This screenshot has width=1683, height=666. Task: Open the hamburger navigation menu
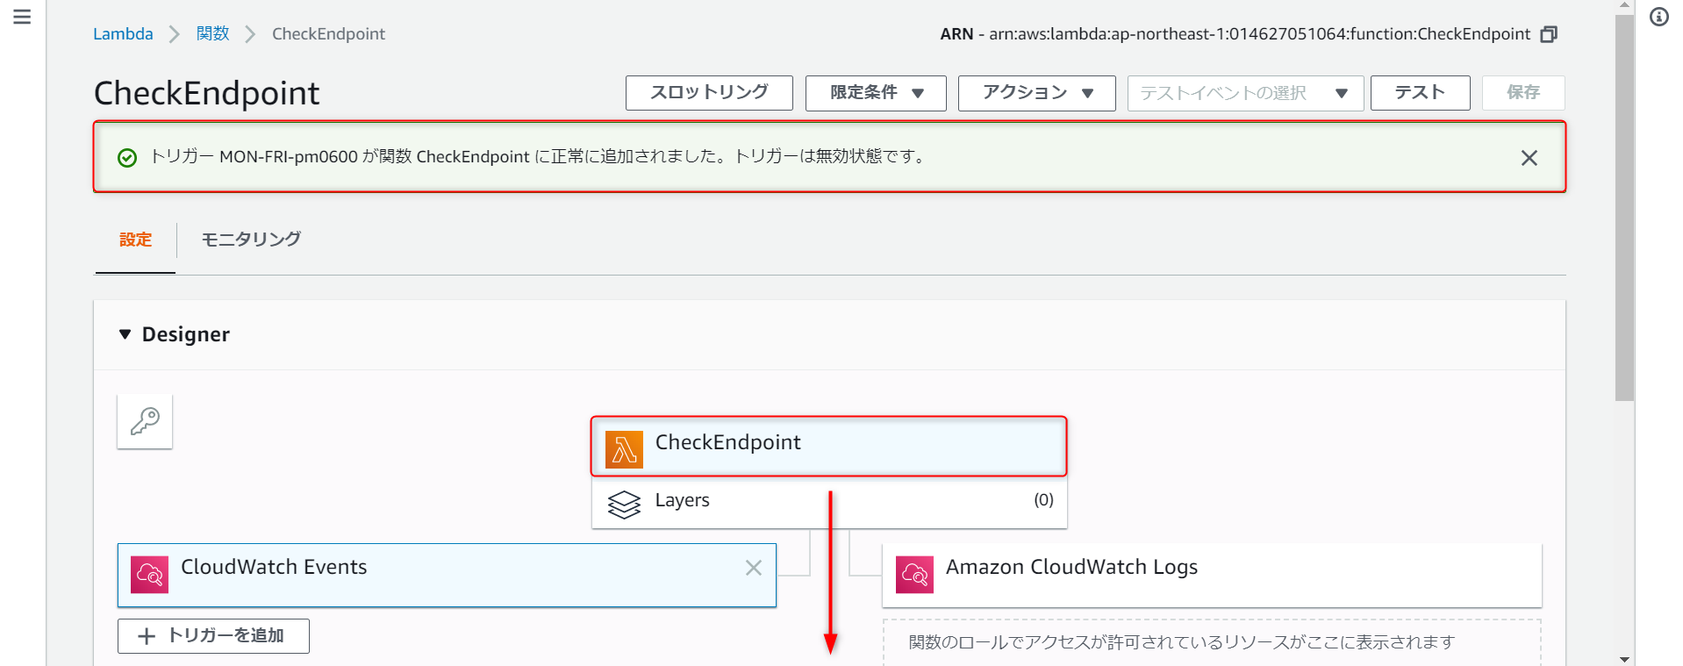[22, 17]
